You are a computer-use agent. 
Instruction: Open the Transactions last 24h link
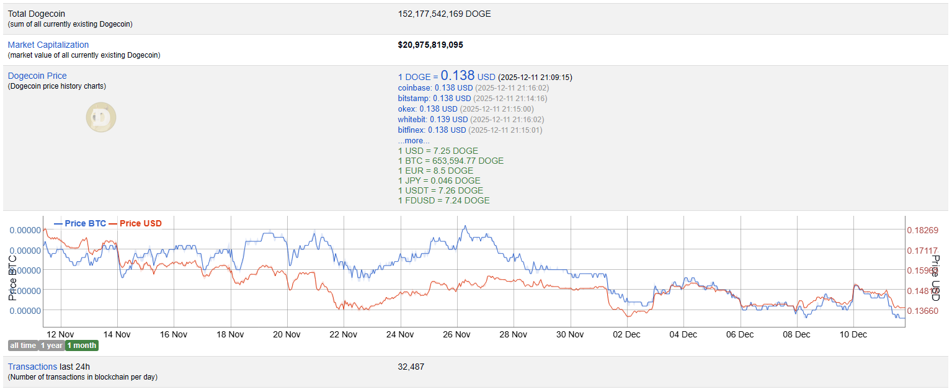[32, 367]
